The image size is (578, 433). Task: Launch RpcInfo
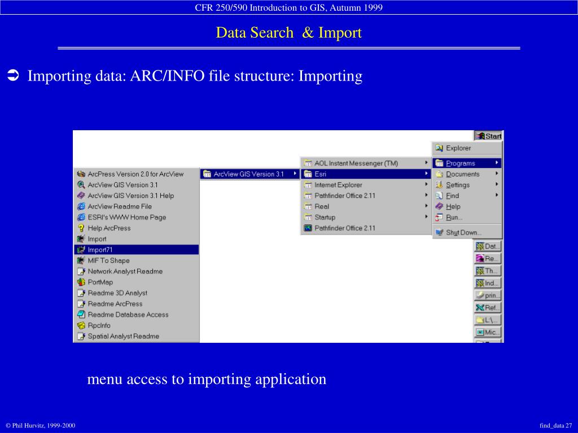pyautogui.click(x=137, y=325)
